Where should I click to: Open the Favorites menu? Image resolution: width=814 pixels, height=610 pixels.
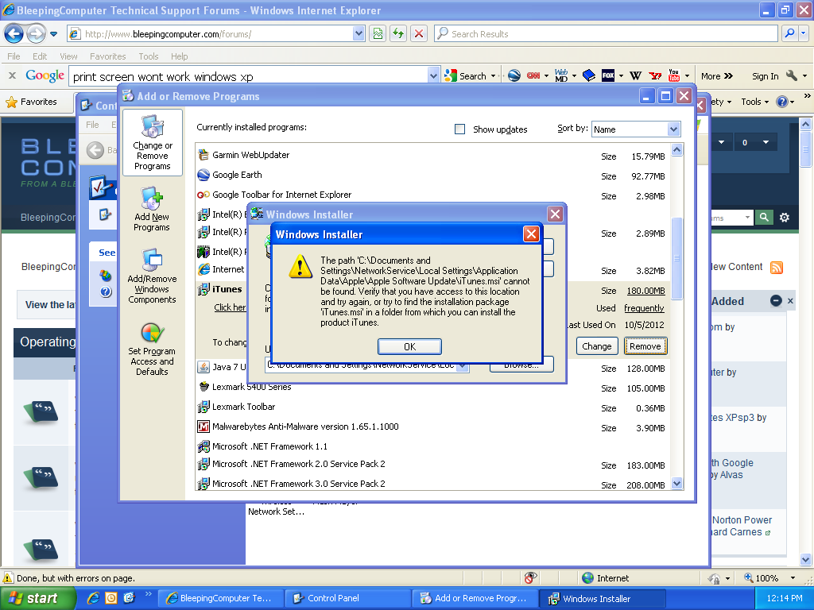107,56
